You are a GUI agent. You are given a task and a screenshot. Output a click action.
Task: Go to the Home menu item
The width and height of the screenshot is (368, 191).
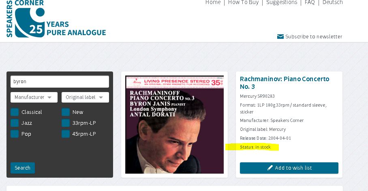213,2
